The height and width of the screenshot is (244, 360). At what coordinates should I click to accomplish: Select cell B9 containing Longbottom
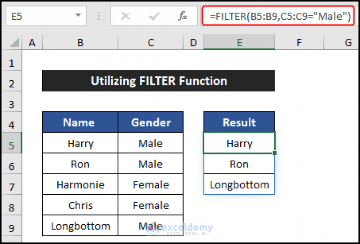80,225
